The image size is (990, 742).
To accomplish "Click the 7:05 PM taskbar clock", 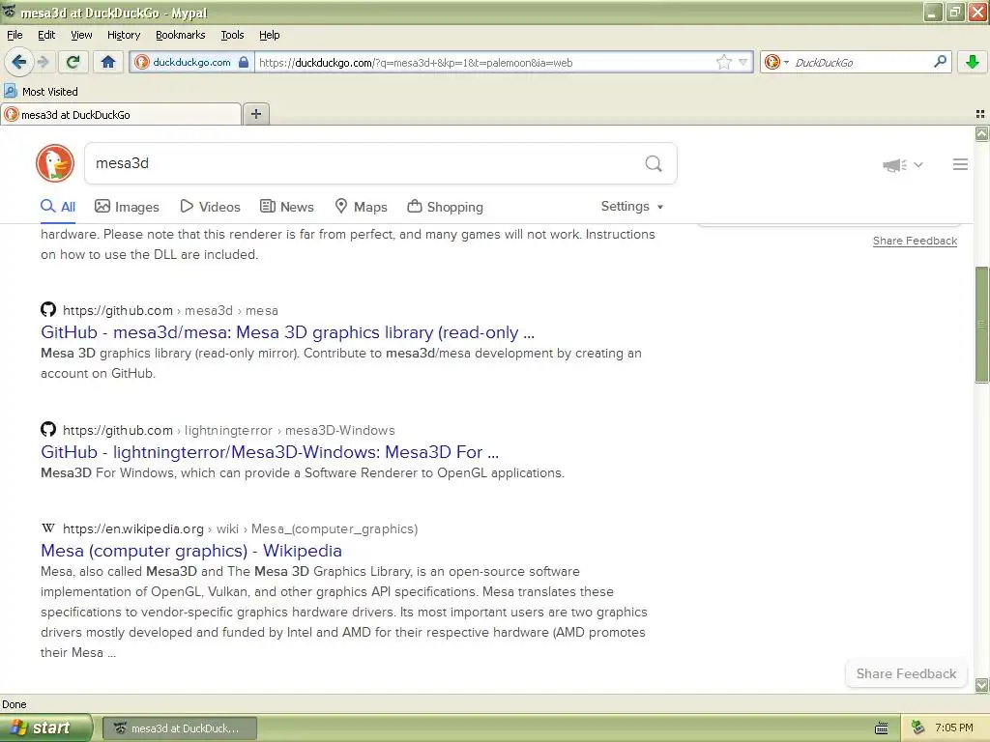I will pos(954,728).
